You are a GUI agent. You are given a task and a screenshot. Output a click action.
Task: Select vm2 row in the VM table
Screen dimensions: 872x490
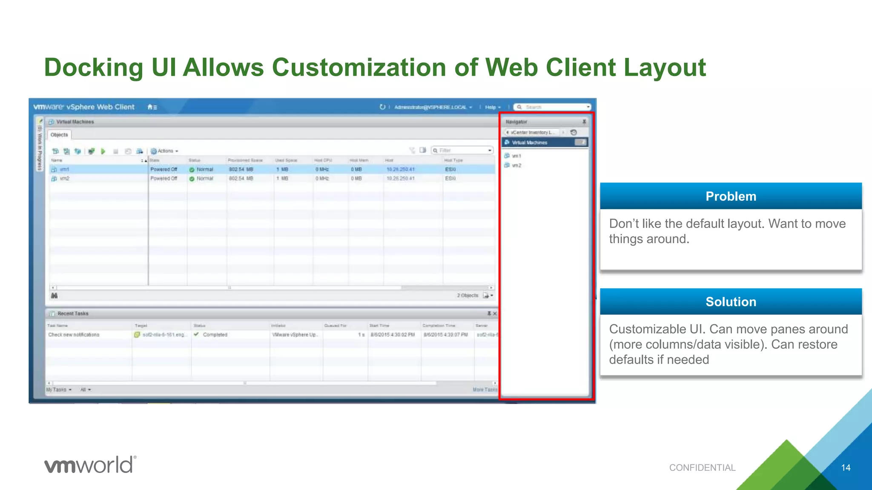click(272, 179)
